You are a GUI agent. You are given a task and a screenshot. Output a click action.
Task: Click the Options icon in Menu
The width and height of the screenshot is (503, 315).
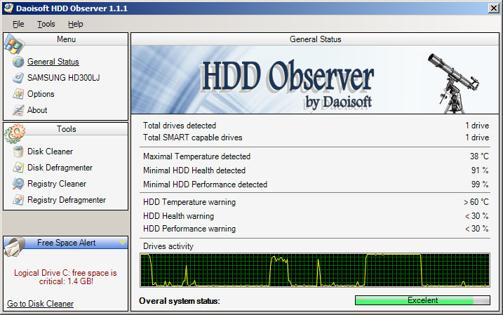(x=18, y=94)
